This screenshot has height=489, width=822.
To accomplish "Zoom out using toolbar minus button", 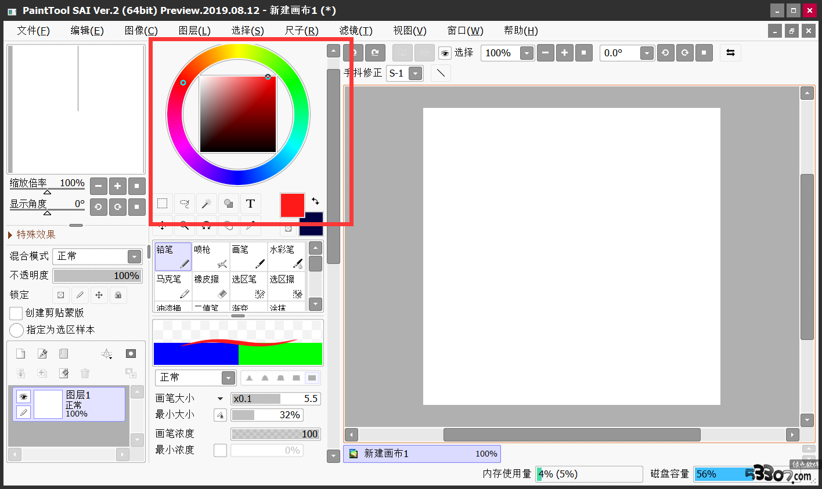I will pyautogui.click(x=545, y=53).
